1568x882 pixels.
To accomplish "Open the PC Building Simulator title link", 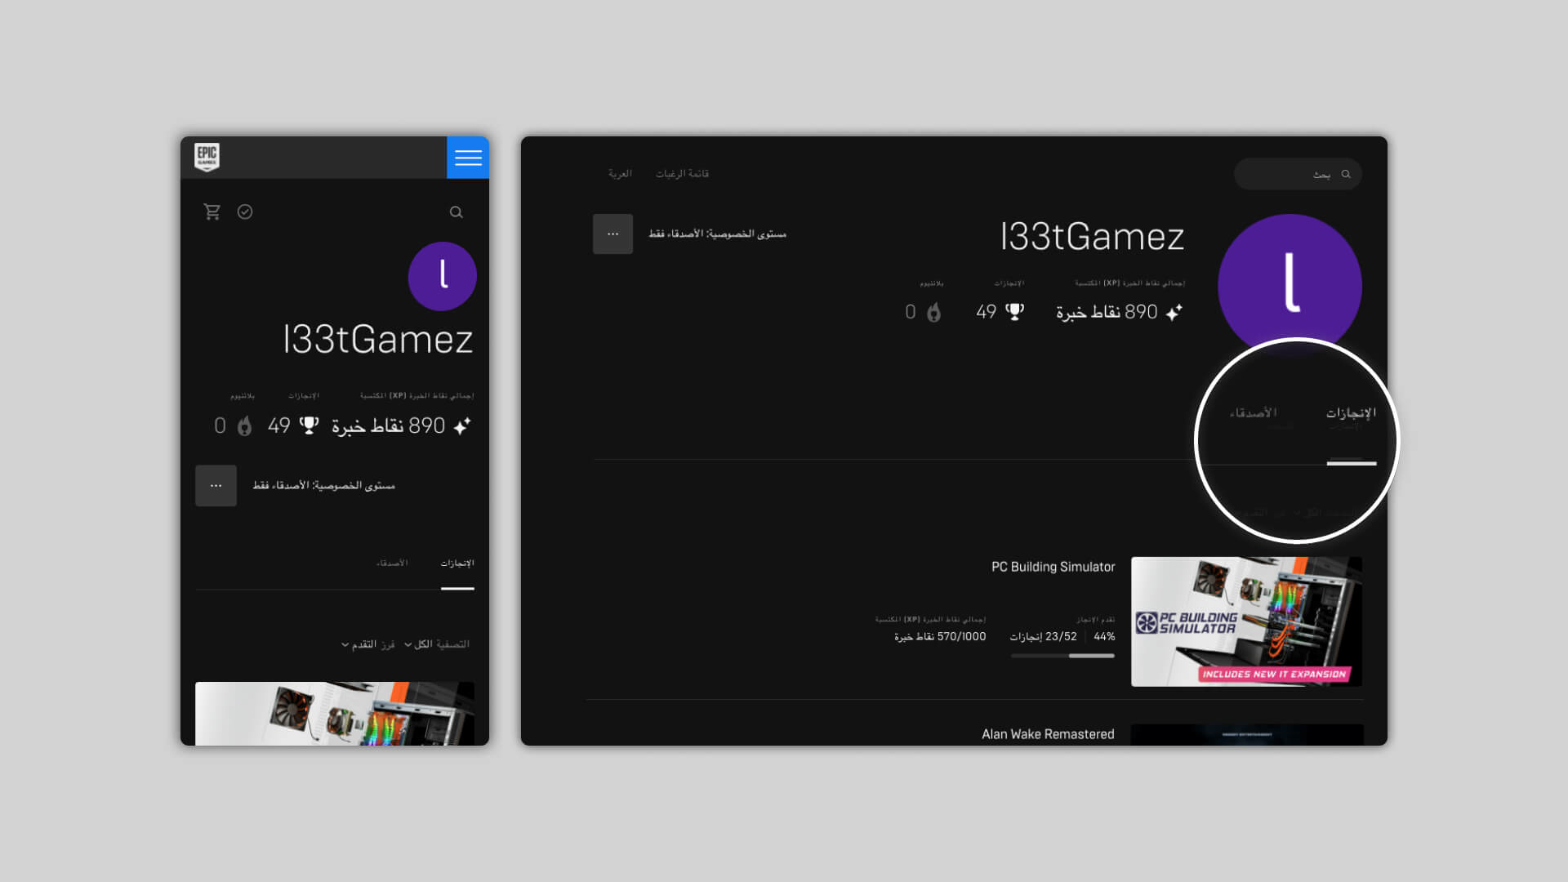I will pos(1053,567).
